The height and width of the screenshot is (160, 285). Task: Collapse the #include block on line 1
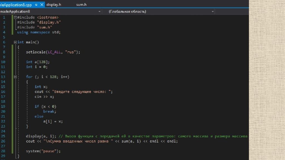click(15, 17)
